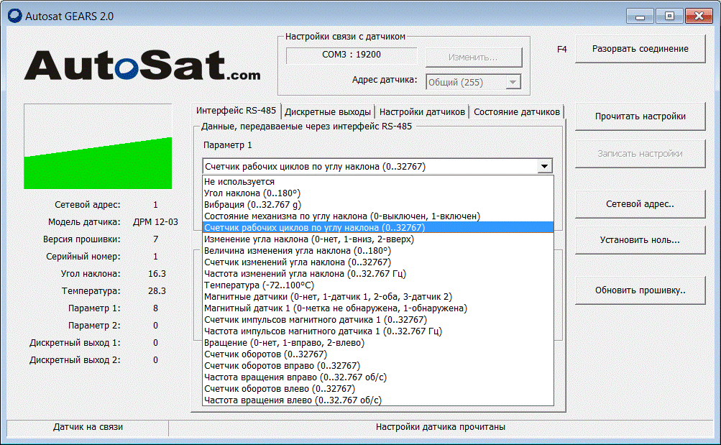Select 'Вращение (0-нет, 1-вправо, 2-влево)' item
Screen dimensions: 721x445
(x=284, y=343)
